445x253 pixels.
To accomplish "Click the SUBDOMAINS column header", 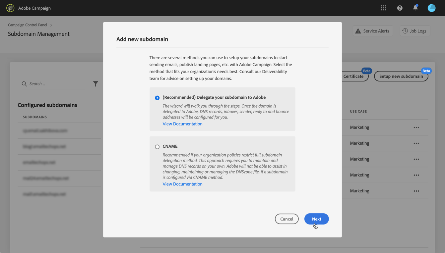I will 35,117.
